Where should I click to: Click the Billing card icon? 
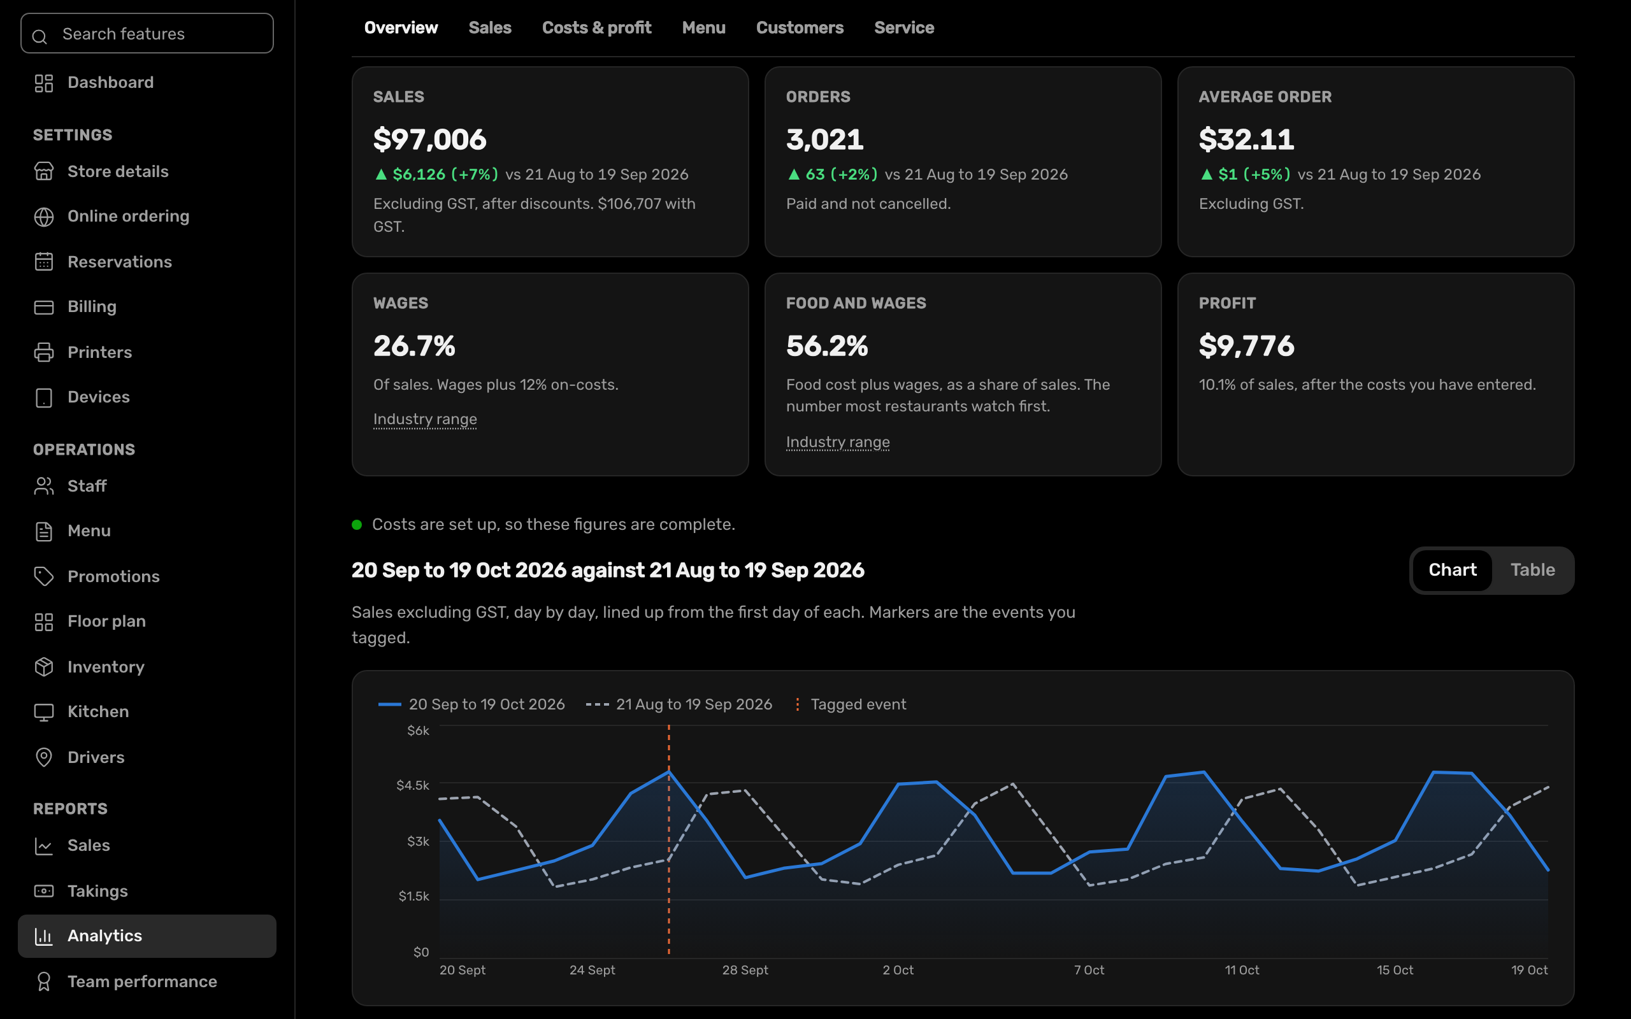[x=44, y=306]
